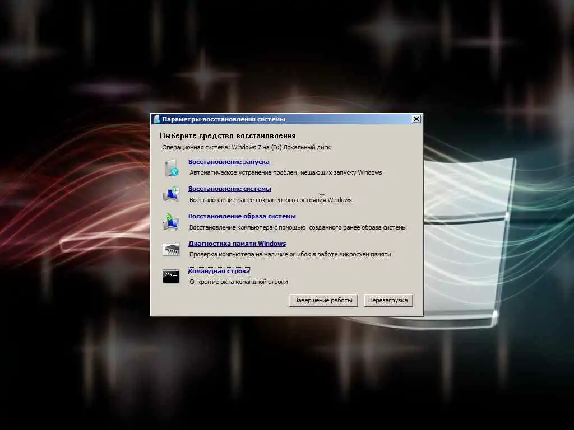Screen dimensions: 574x430
Task: Click the Параметры восстановления системы title text
Action: [x=224, y=119]
